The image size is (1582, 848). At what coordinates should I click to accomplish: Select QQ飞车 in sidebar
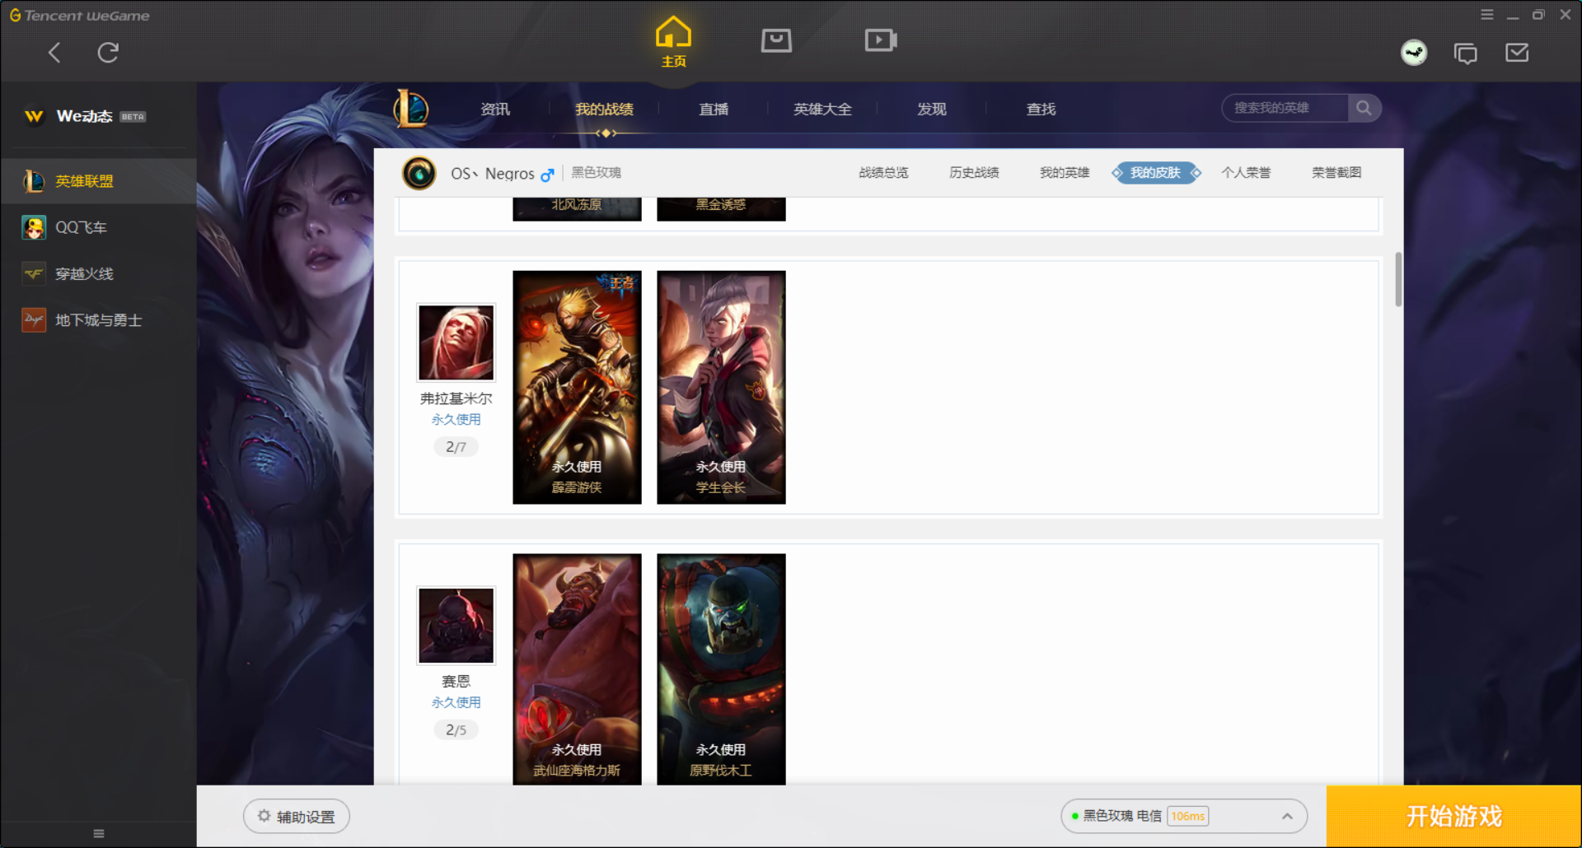coord(98,227)
